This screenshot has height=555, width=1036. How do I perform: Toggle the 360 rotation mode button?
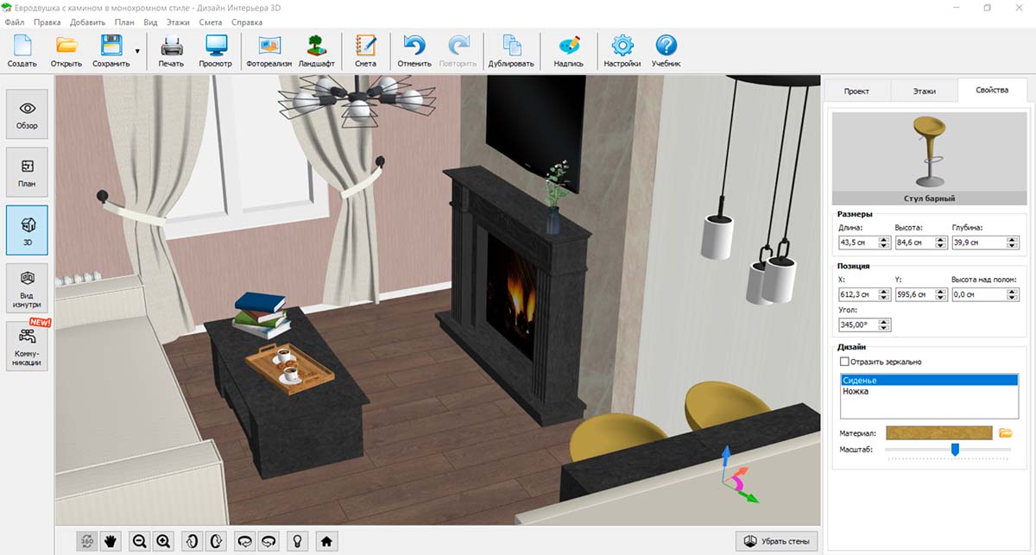86,541
